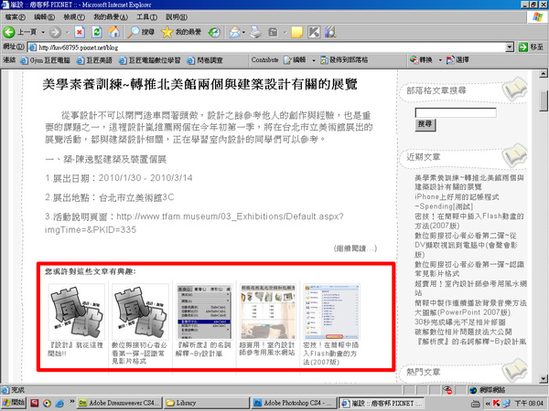
Task: Click 轉換 toolbar button
Action: point(421,60)
